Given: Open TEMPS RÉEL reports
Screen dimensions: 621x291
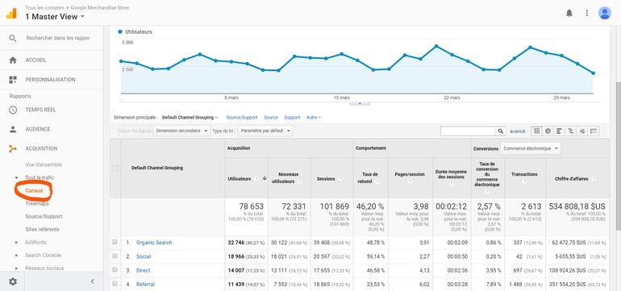Looking at the screenshot, I should pyautogui.click(x=40, y=110).
